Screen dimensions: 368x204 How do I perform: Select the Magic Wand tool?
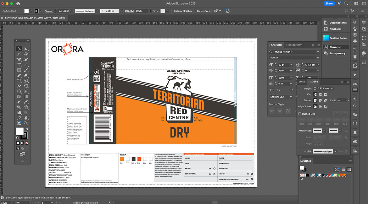click(x=19, y=54)
